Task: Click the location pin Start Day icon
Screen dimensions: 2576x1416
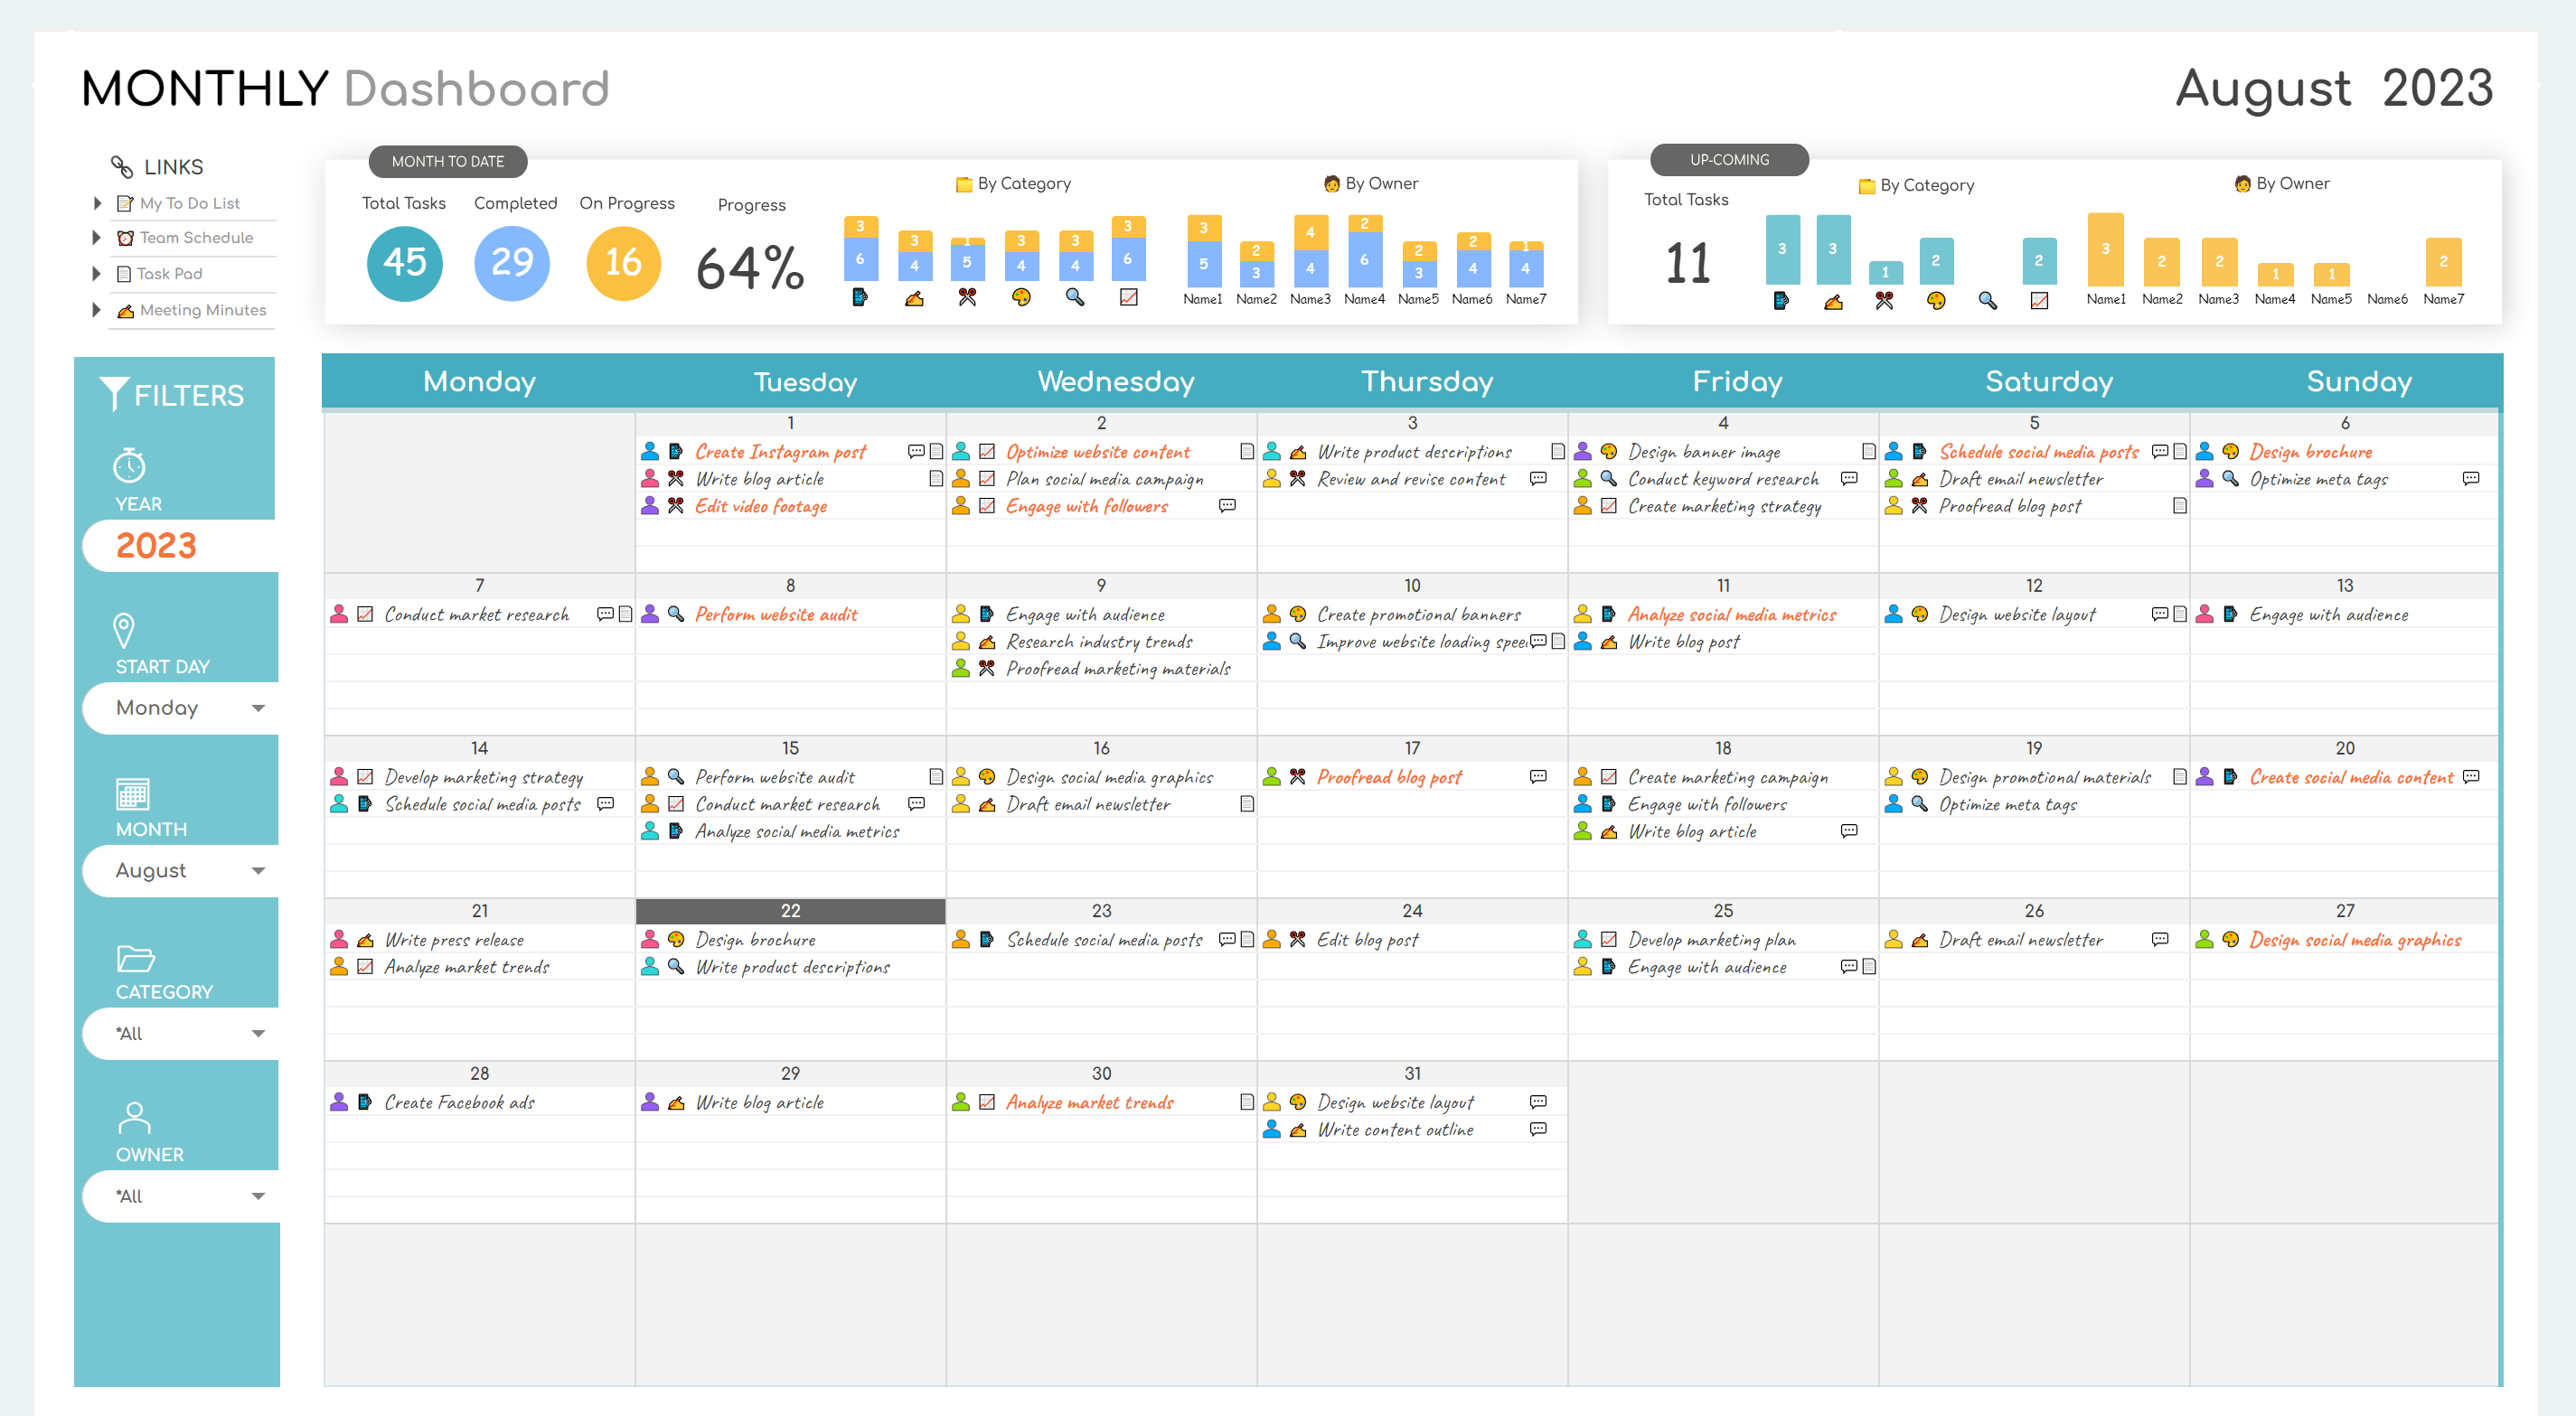Action: (x=123, y=630)
